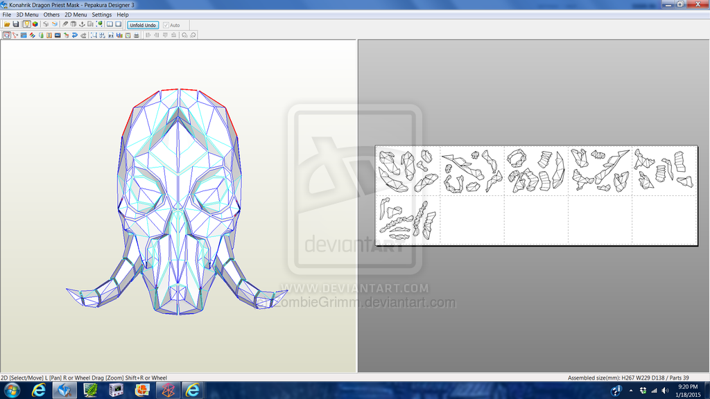
Task: Click the orange text 'T' input icon
Action: click(x=49, y=35)
